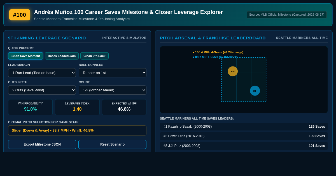The width and height of the screenshot is (336, 176).
Task: Select the #3 J.J. Putz leaderboard row
Action: pyautogui.click(x=244, y=146)
